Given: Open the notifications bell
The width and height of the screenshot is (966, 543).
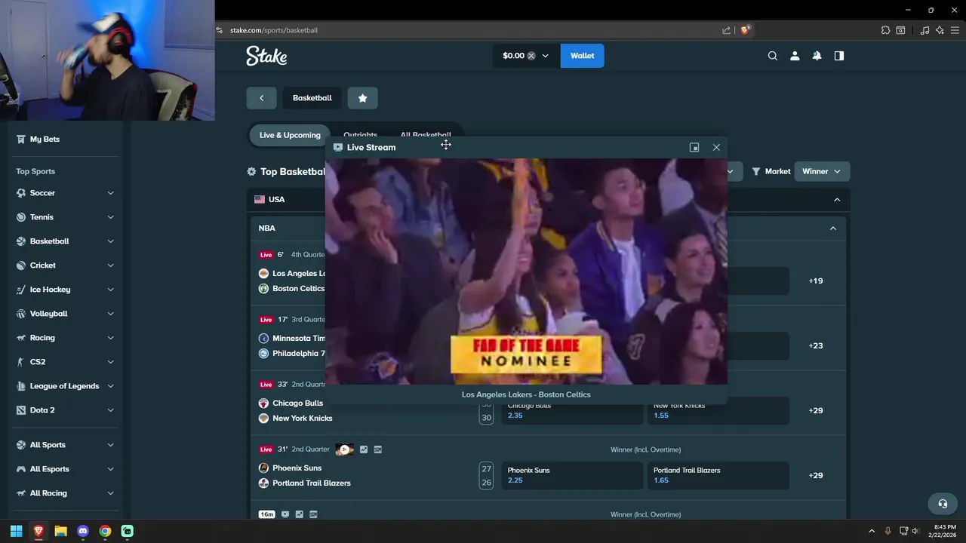Looking at the screenshot, I should point(817,56).
